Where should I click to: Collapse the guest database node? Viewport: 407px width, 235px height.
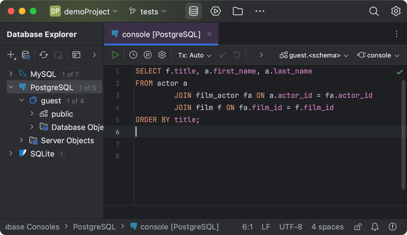point(22,100)
